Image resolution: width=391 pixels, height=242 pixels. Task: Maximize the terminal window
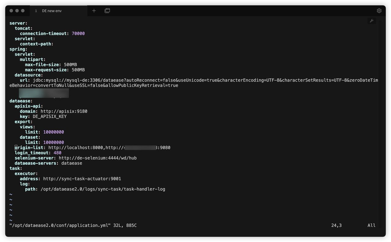(x=23, y=11)
